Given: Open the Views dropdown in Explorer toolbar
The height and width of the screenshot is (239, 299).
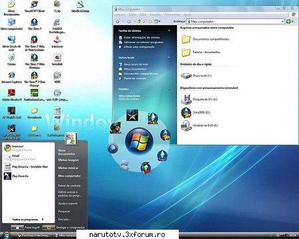Looking at the screenshot, I should tap(157, 21).
